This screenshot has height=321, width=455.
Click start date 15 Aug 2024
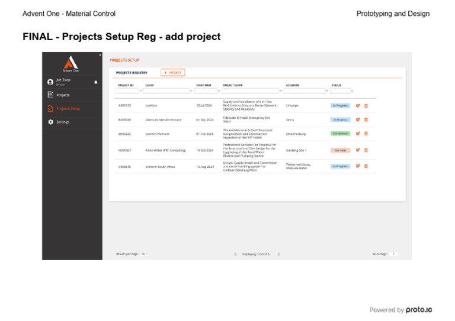[x=205, y=167]
